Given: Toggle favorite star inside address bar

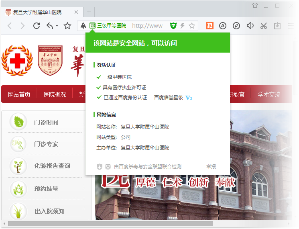Looking at the screenshot, I should 192,26.
